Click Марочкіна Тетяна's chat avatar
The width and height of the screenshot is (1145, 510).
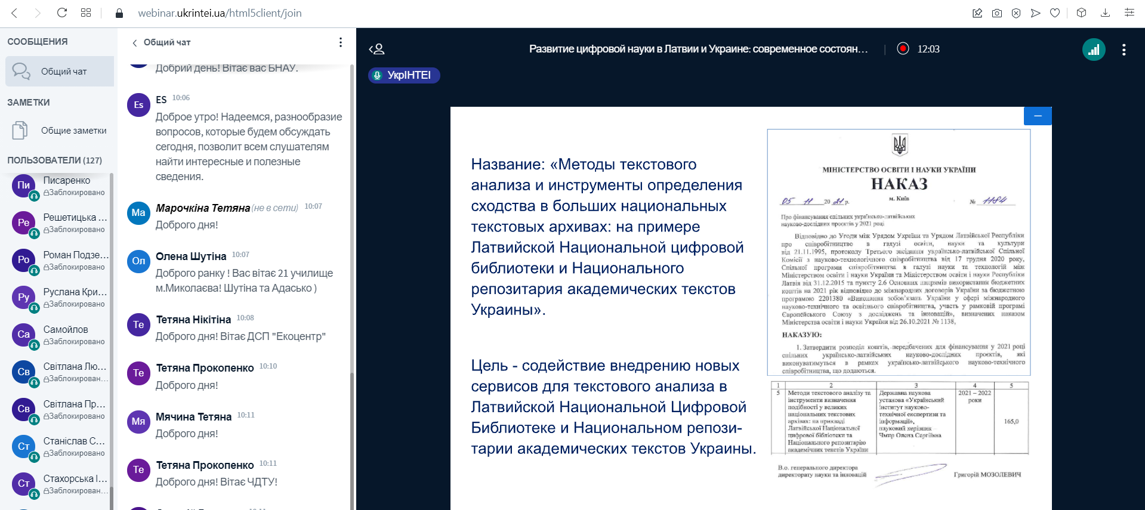point(138,213)
